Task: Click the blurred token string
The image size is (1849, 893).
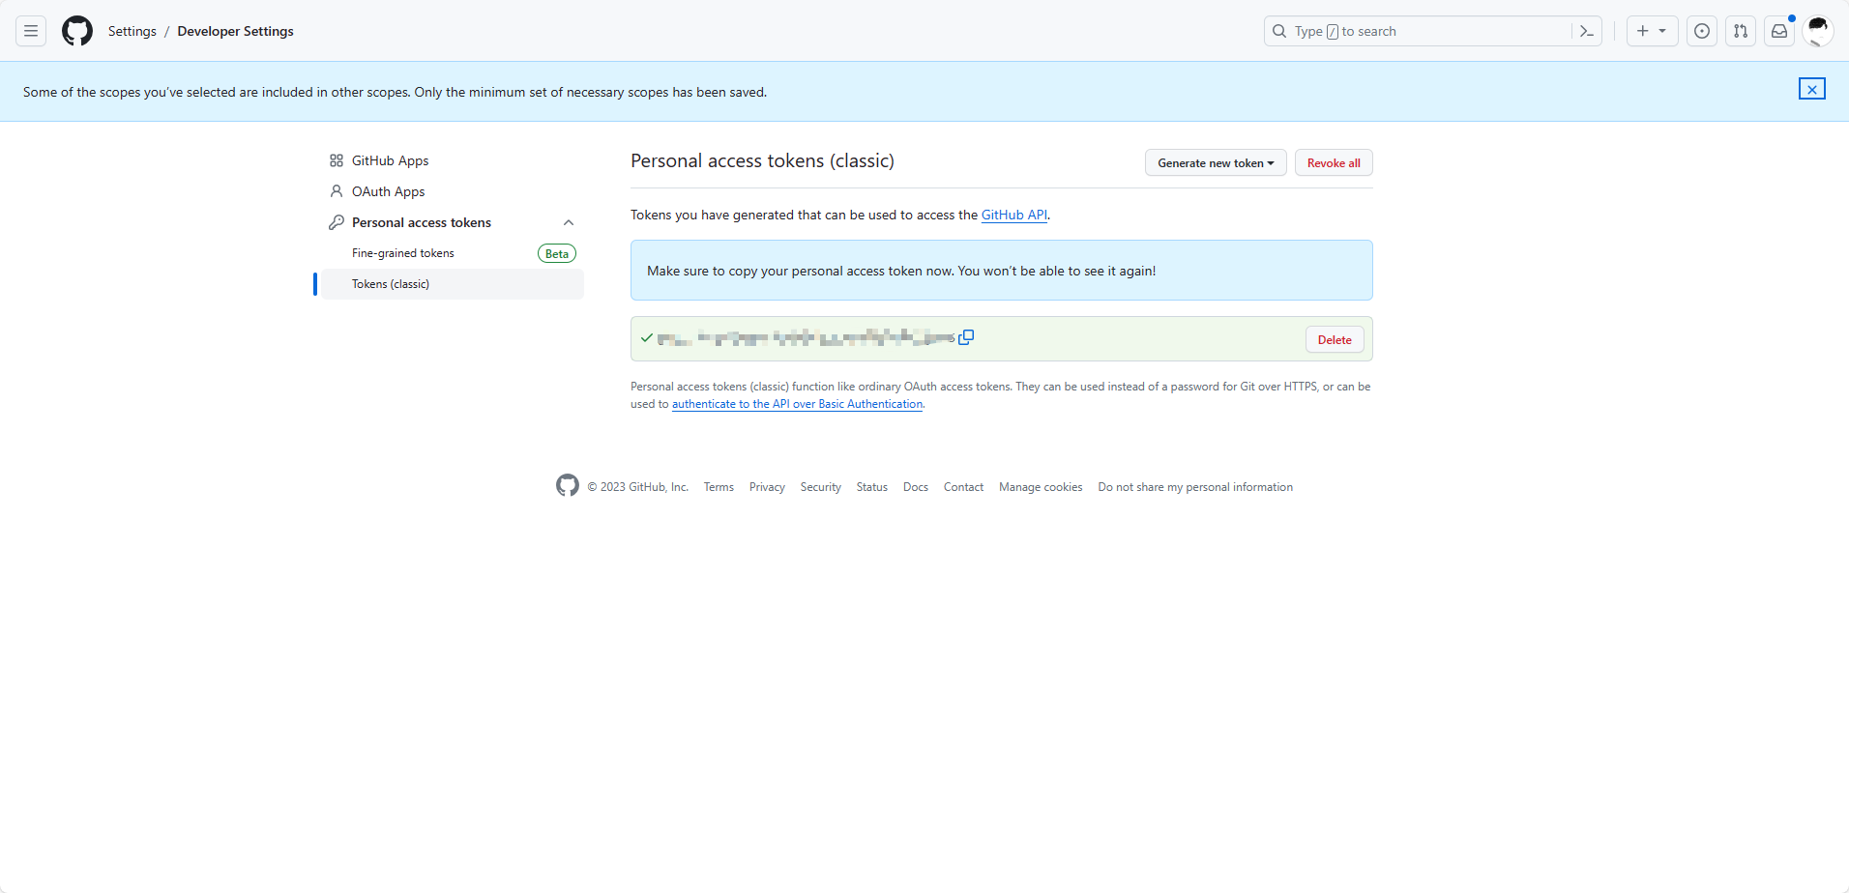Action: coord(806,337)
